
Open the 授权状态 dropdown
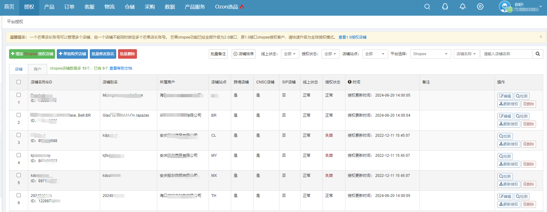pyautogui.click(x=330, y=54)
